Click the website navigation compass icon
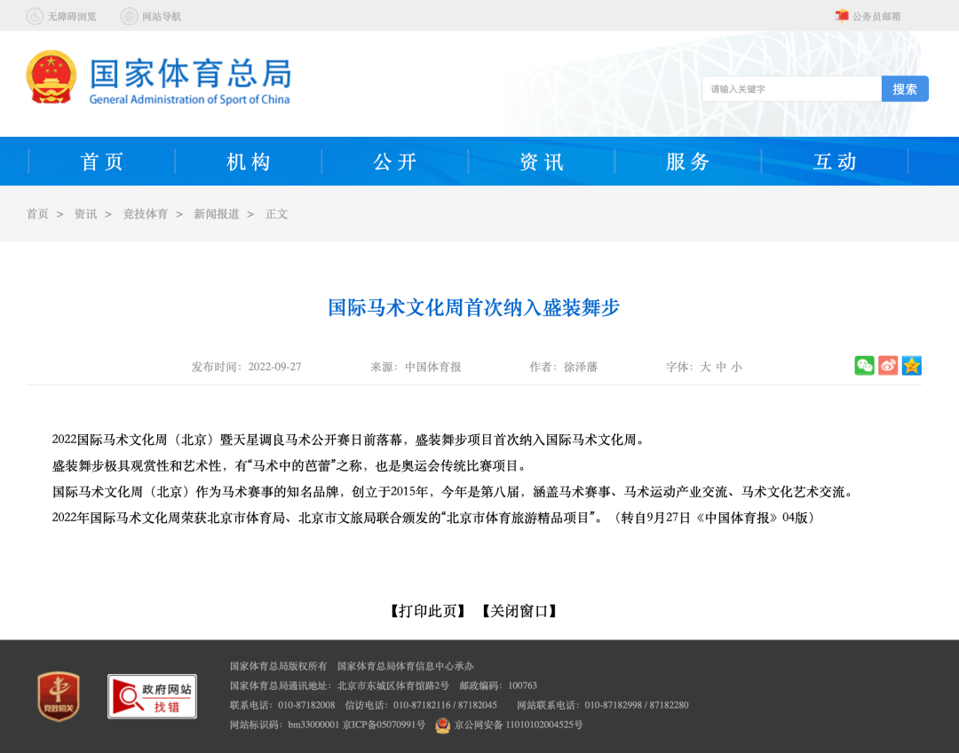 130,16
